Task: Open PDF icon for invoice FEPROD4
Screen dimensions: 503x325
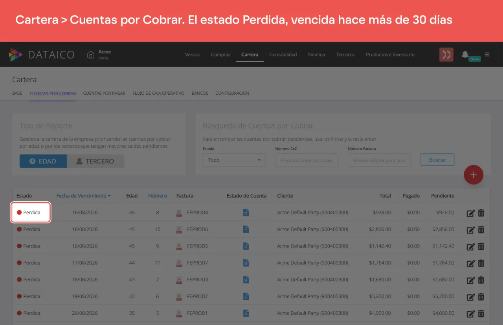Action: click(x=179, y=213)
